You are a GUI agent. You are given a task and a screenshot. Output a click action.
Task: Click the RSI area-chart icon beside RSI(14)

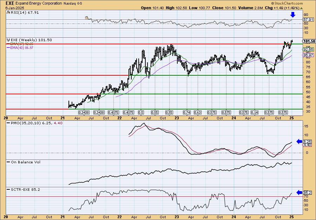[8, 12]
